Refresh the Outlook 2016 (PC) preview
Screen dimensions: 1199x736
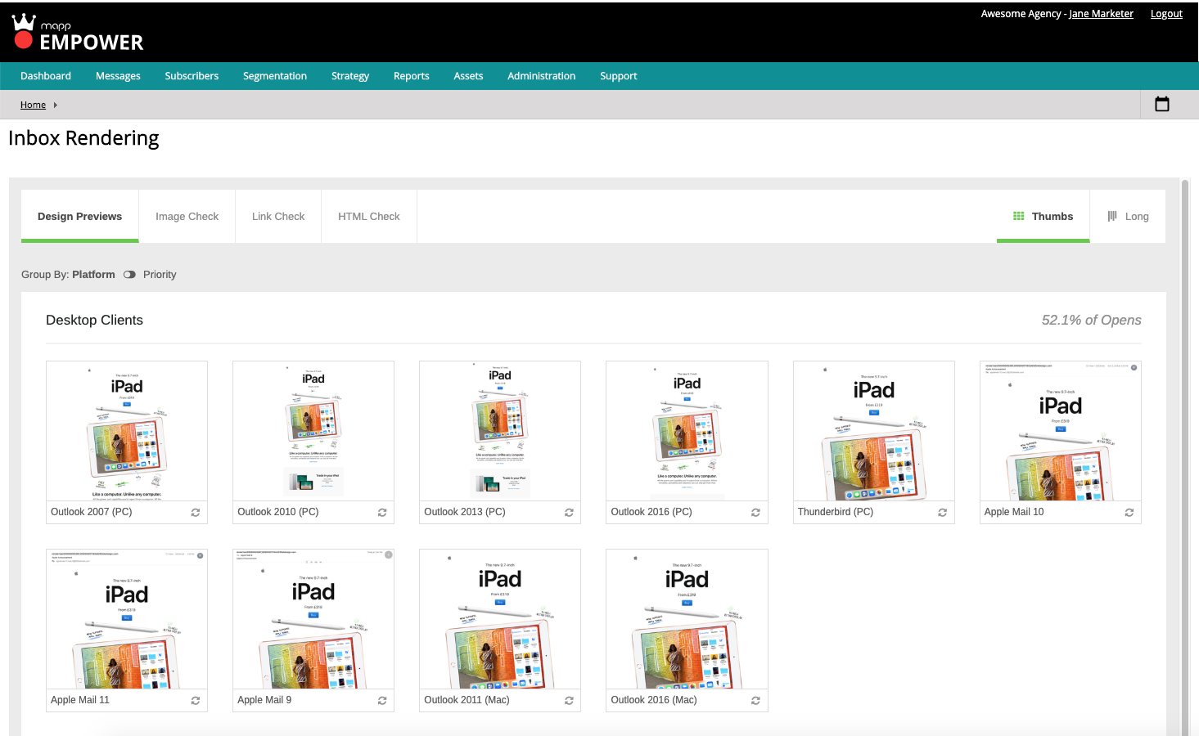(x=755, y=513)
